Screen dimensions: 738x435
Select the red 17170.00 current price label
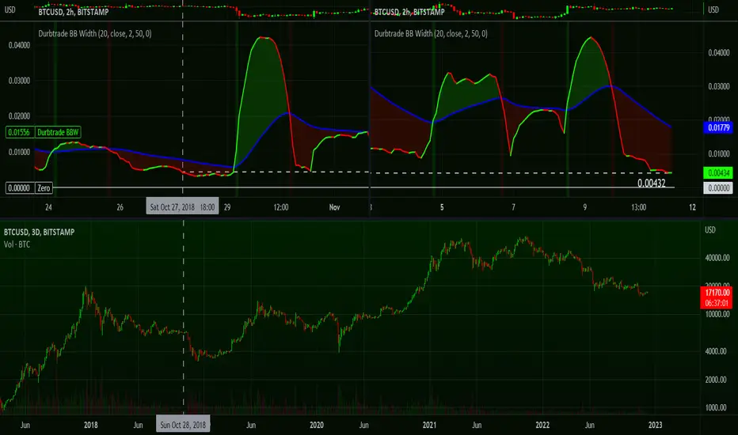717,293
